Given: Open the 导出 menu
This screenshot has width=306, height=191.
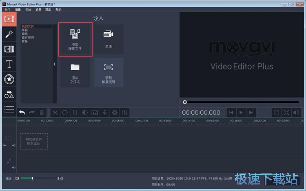Looking at the screenshot, I should 48,9.
